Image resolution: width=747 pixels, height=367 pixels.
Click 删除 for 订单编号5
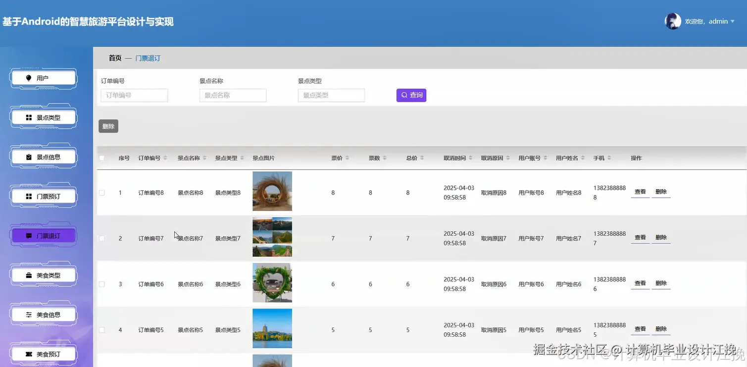coord(661,329)
